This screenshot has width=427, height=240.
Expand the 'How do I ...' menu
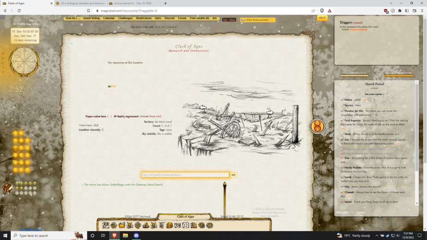pos(73,18)
